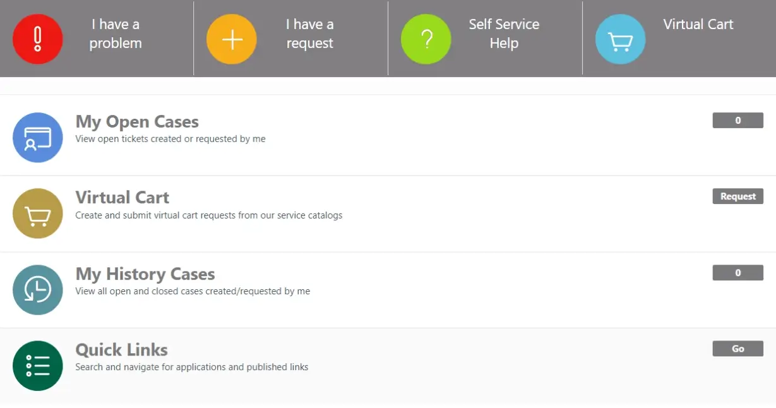This screenshot has height=408, width=776.
Task: Click the green question mark help icon
Action: [x=426, y=39]
